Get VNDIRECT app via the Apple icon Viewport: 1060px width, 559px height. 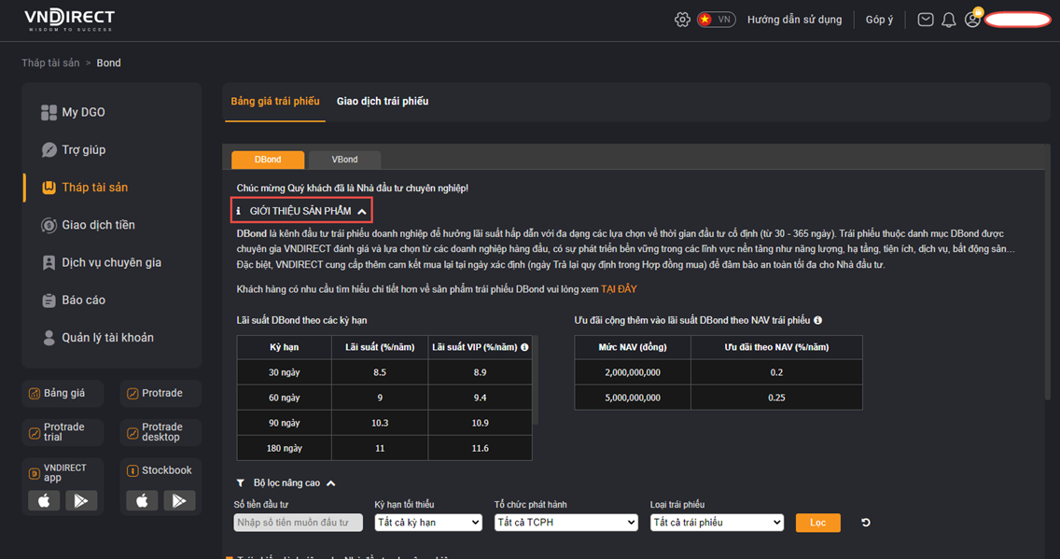tap(44, 501)
